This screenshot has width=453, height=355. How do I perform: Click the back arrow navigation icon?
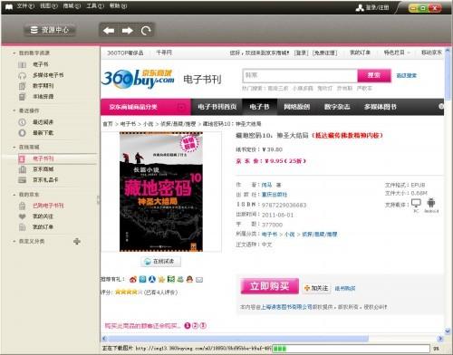pyautogui.click(x=109, y=31)
